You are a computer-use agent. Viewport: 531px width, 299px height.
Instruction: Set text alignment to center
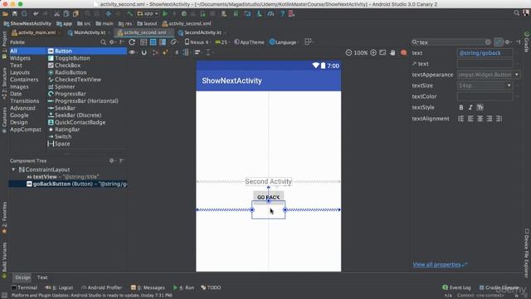point(480,119)
